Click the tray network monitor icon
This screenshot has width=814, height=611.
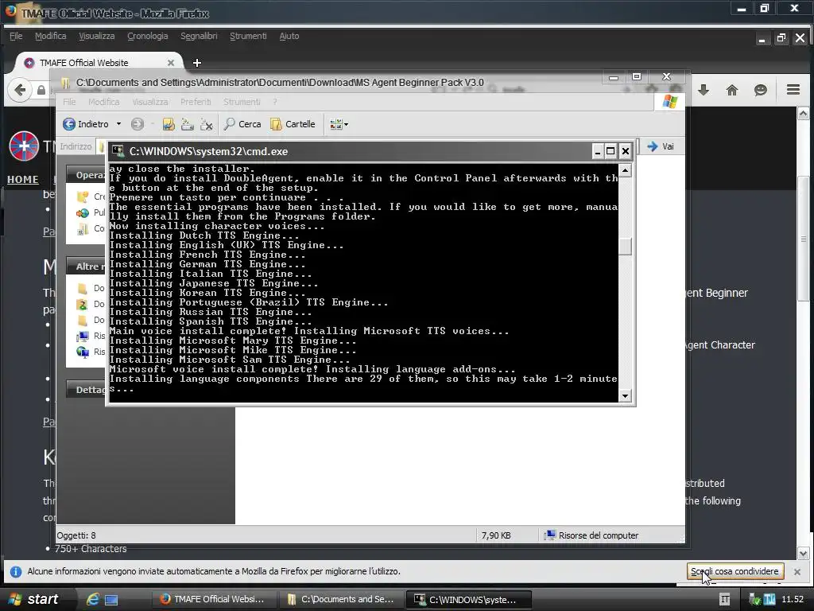[x=769, y=600]
